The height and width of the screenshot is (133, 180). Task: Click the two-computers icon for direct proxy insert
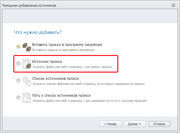(27, 47)
